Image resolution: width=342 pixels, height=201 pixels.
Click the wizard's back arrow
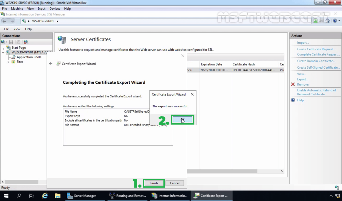(x=51, y=64)
